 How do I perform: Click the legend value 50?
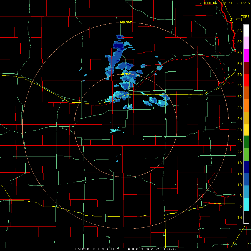click(240, 74)
